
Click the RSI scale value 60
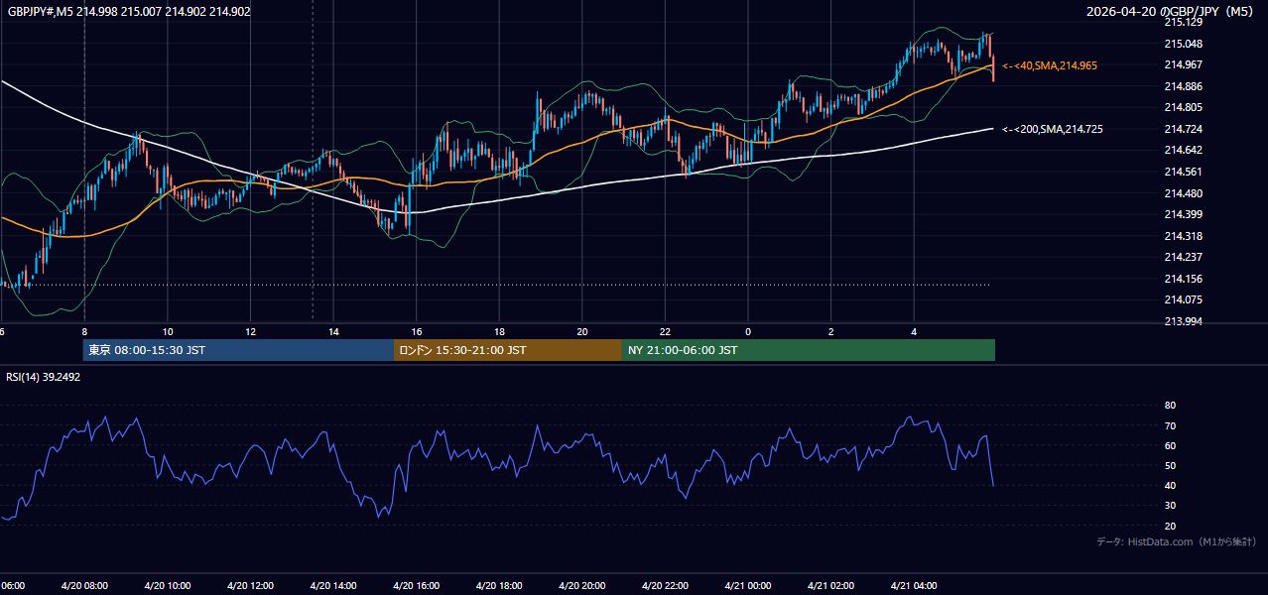pos(1170,445)
